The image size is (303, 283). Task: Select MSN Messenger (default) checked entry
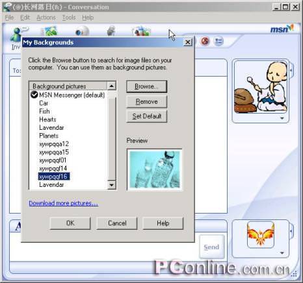[68, 95]
